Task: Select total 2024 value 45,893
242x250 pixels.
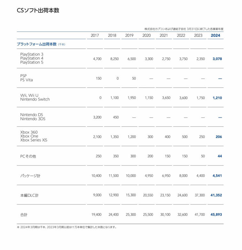Action: point(216,214)
